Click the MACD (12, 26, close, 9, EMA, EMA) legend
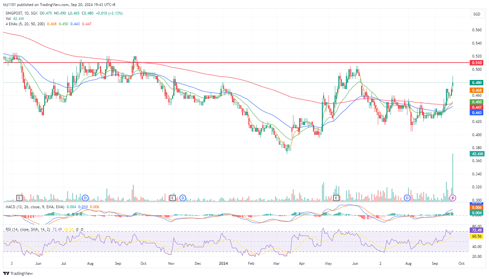Viewport: 489px width, 279px height. pos(35,207)
